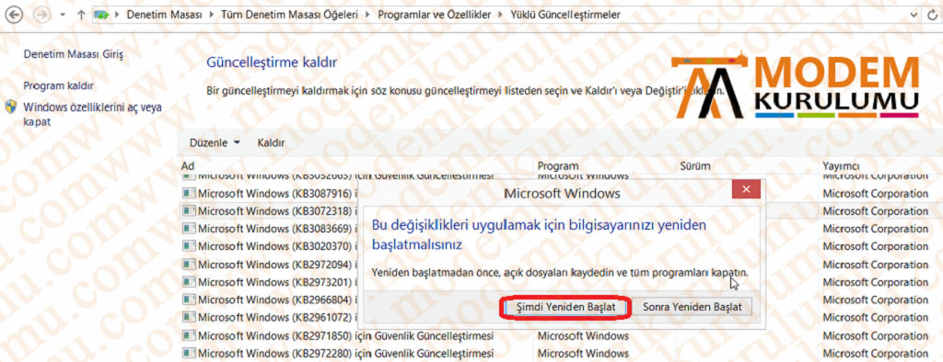The height and width of the screenshot is (362, 943).
Task: Click icon of KB3087916 update
Action: [190, 193]
